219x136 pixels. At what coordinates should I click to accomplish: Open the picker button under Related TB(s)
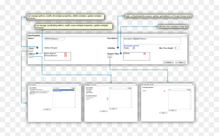(110, 57)
